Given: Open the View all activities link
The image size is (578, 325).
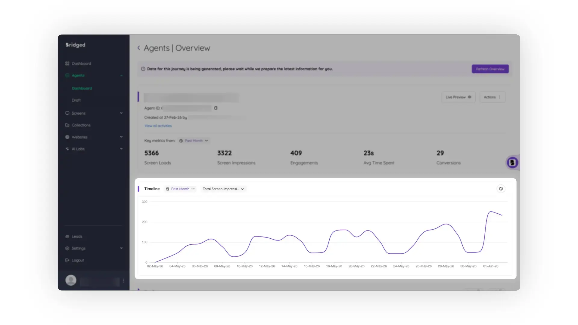Looking at the screenshot, I should tap(158, 126).
